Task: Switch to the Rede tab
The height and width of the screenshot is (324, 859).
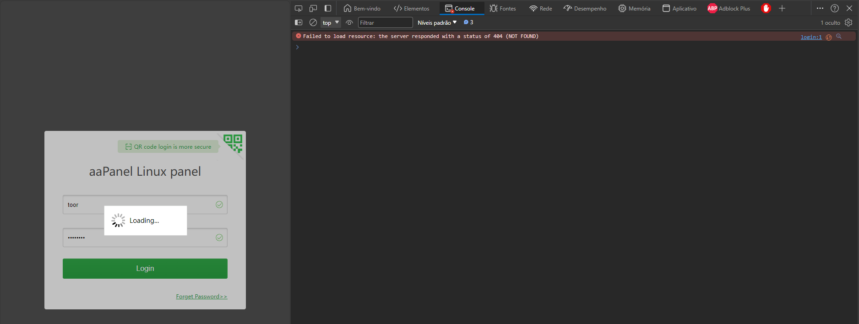Action: 540,8
